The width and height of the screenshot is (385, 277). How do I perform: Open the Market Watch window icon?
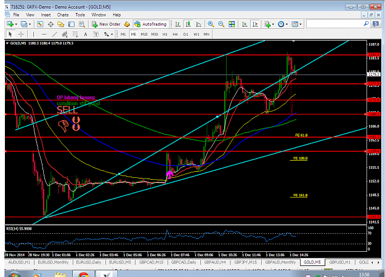click(40, 24)
